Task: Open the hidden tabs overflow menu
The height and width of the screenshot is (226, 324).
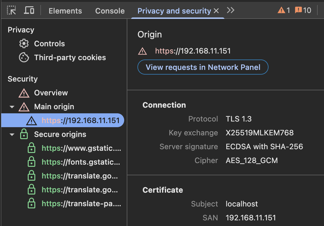Action: tap(230, 10)
